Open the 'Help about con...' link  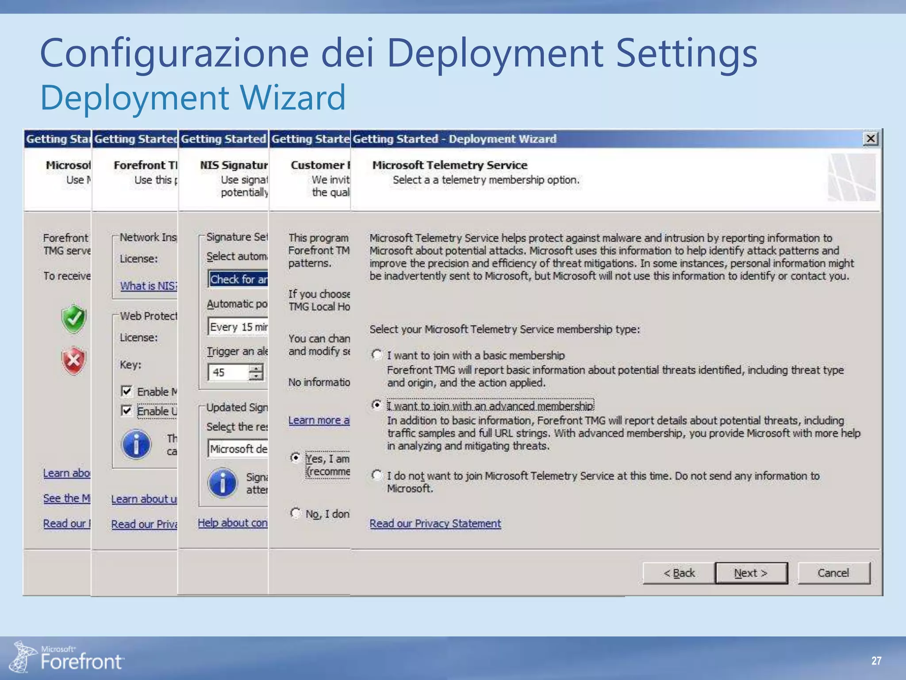pyautogui.click(x=233, y=523)
